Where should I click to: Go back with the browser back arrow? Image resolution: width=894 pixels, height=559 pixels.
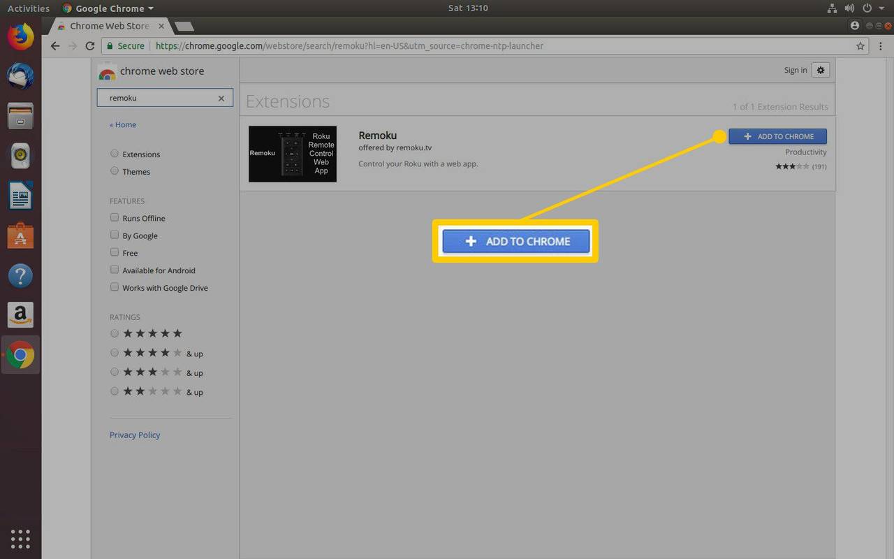pyautogui.click(x=55, y=46)
